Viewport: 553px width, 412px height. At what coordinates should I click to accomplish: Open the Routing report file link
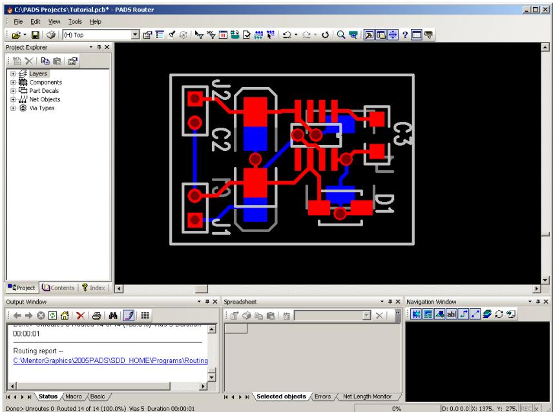(110, 360)
